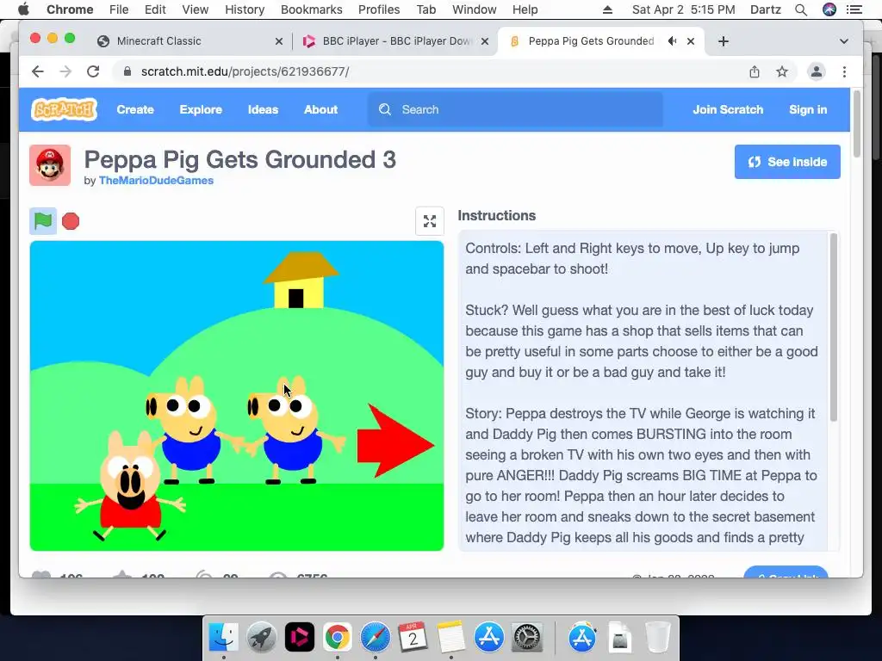
Task: Click the eject icon in menu bar
Action: 607,9
